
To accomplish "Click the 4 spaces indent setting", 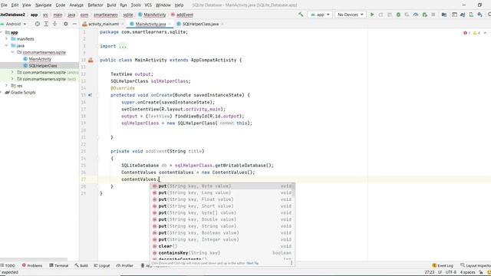I will coord(467,272).
